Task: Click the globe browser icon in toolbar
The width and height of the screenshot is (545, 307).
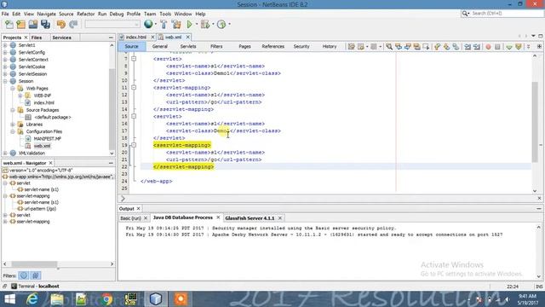Action: pos(148,24)
